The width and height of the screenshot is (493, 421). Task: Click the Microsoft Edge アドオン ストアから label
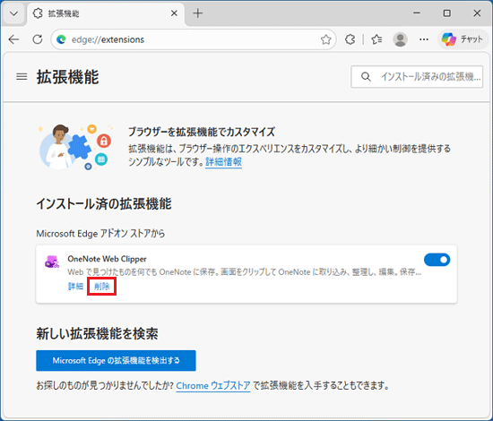[x=100, y=234]
